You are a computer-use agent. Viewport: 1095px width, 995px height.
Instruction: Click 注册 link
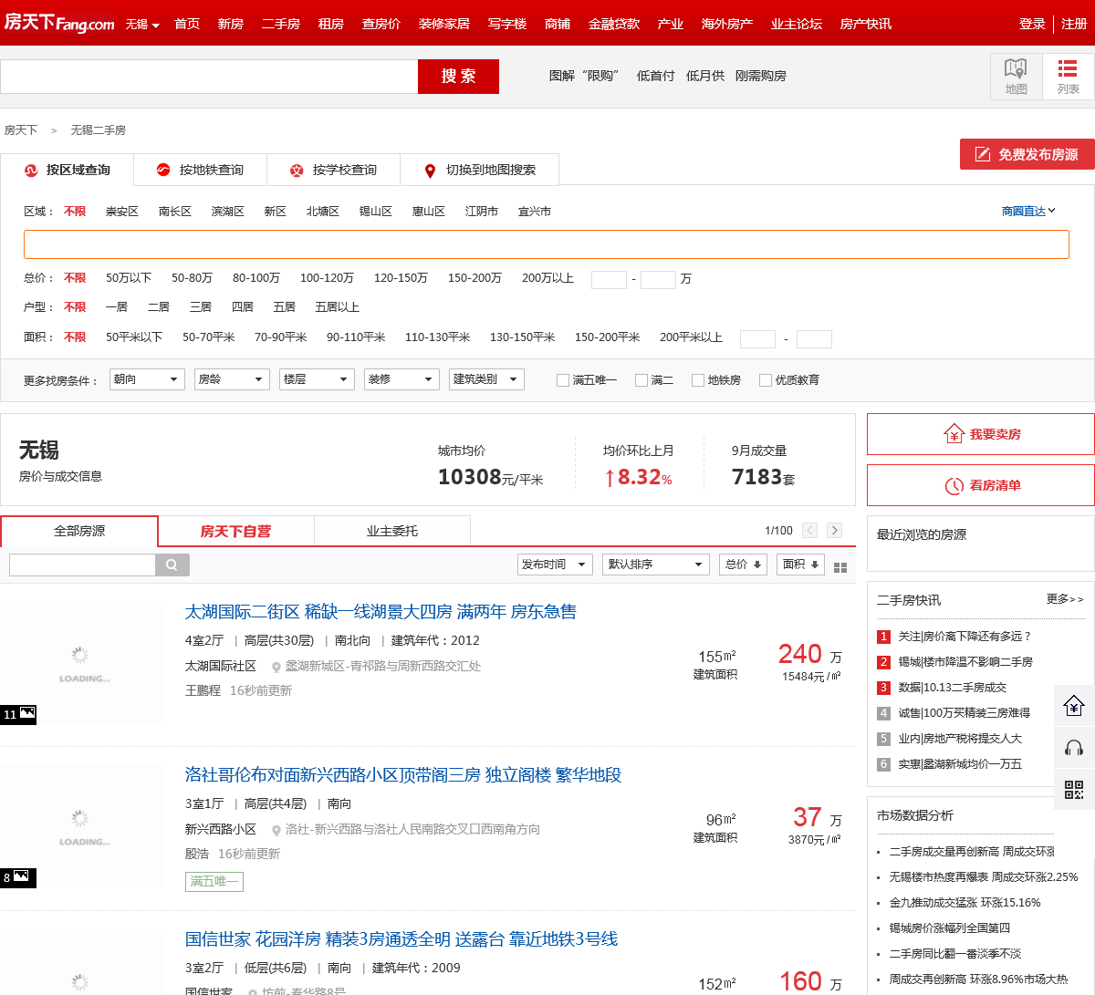[1074, 24]
